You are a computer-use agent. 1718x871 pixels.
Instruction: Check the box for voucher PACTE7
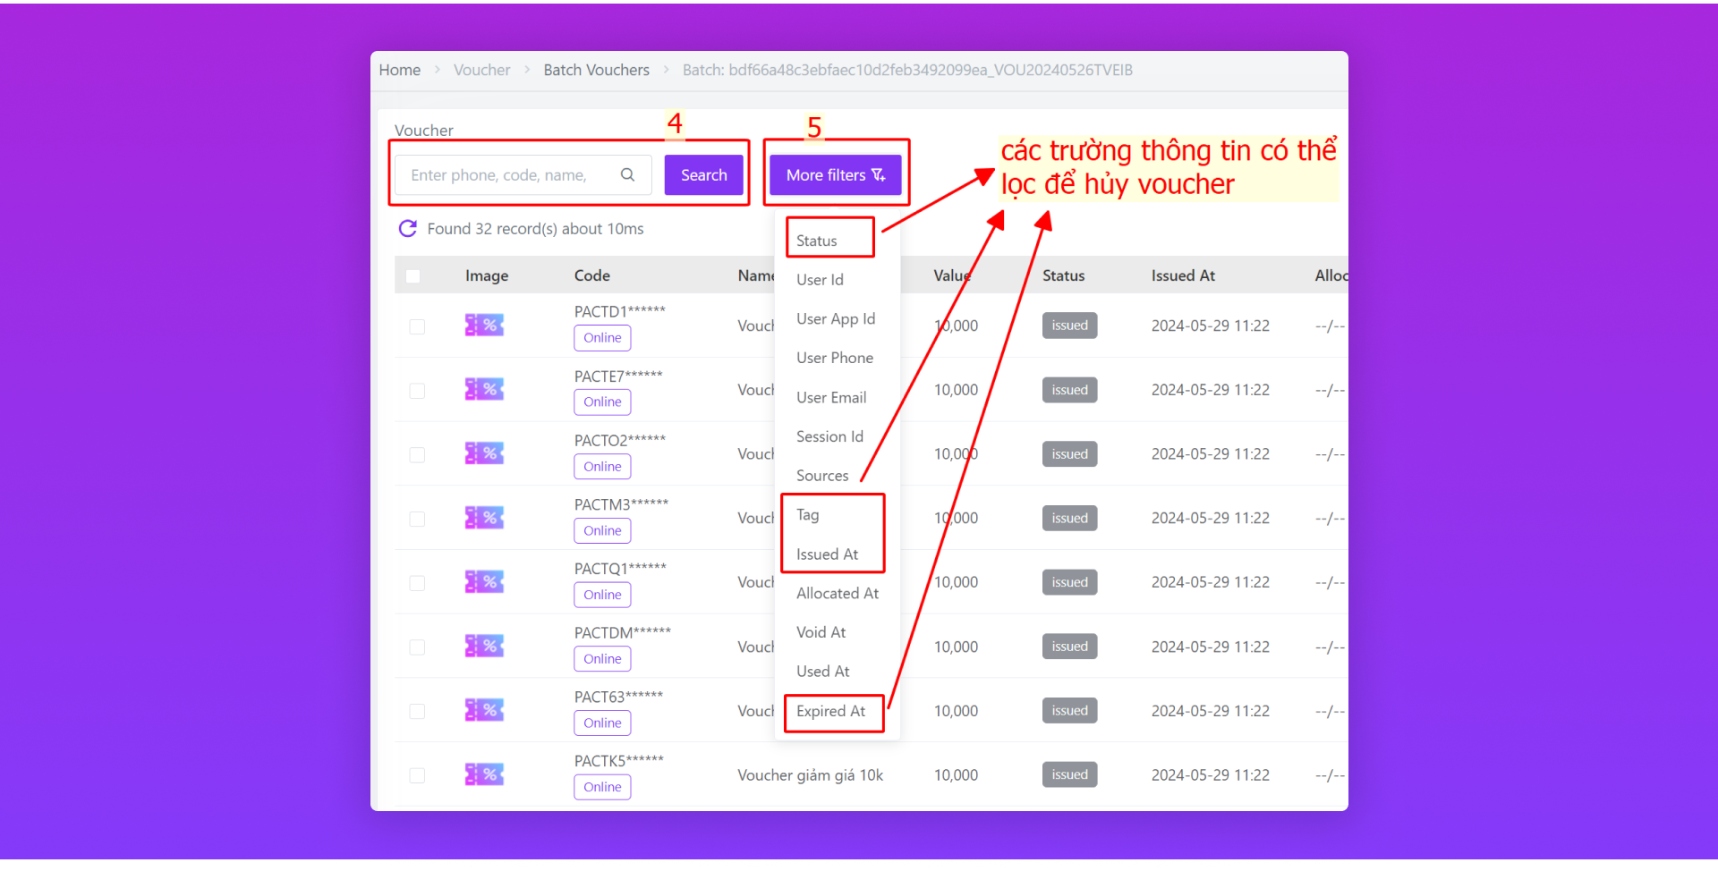pyautogui.click(x=417, y=391)
